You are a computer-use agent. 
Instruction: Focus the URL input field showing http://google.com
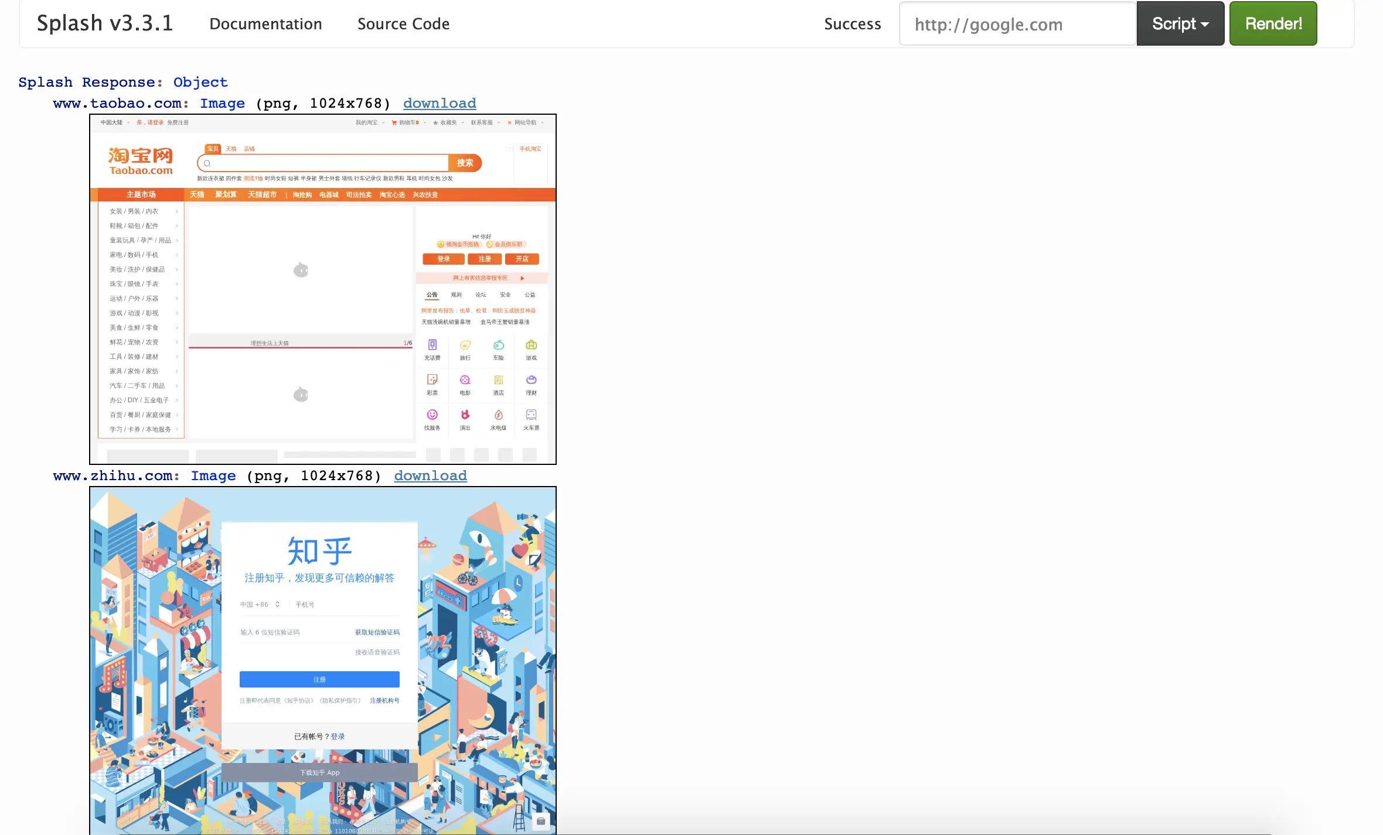(1017, 24)
